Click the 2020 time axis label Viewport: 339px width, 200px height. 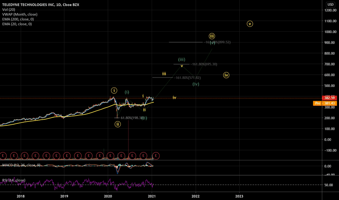tap(108, 196)
